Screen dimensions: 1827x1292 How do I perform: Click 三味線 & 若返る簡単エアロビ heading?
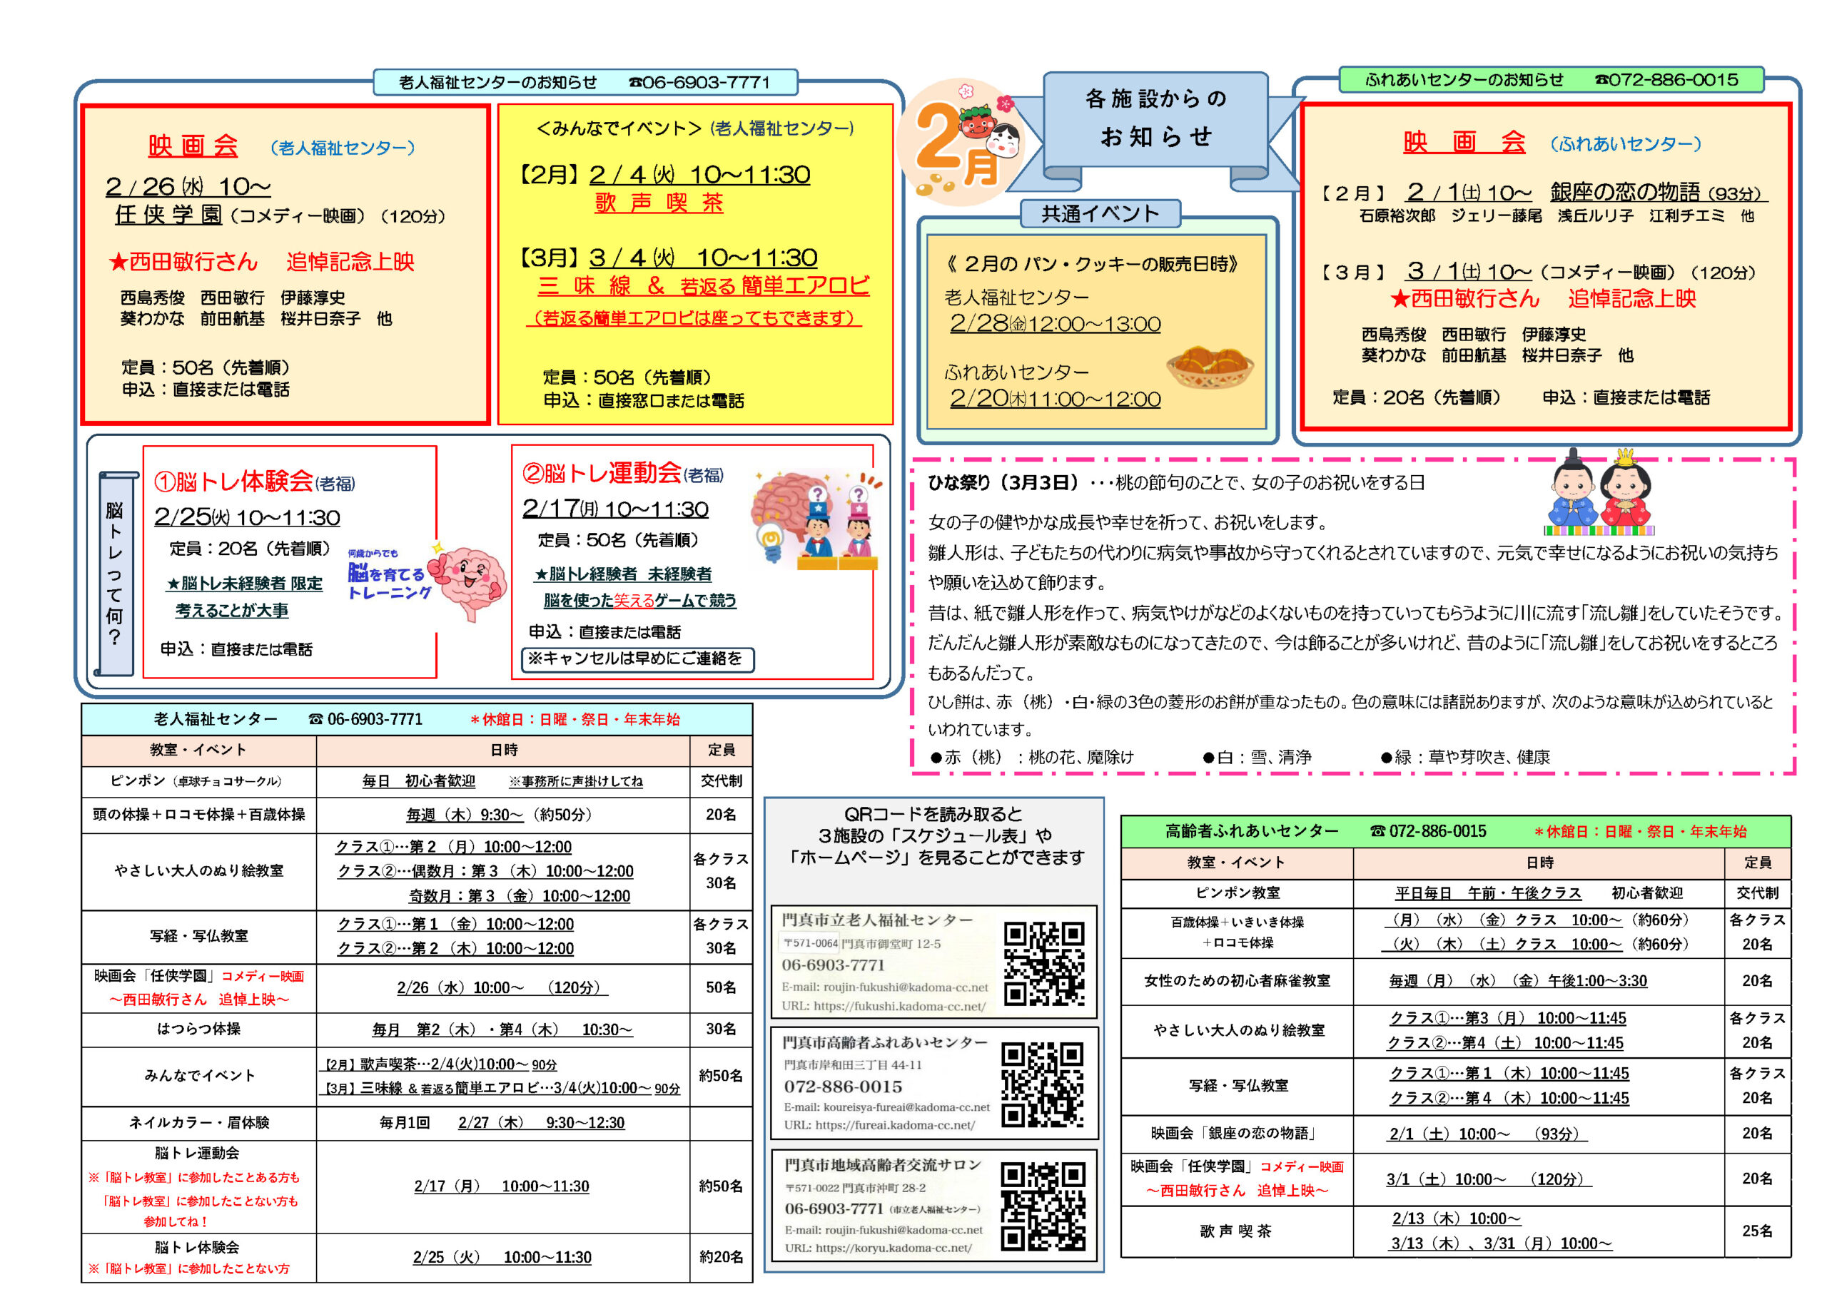pyautogui.click(x=704, y=285)
